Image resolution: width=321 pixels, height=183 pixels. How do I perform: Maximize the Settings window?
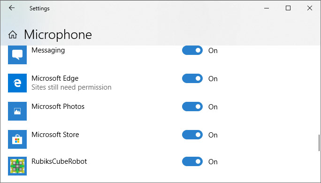tap(288, 8)
